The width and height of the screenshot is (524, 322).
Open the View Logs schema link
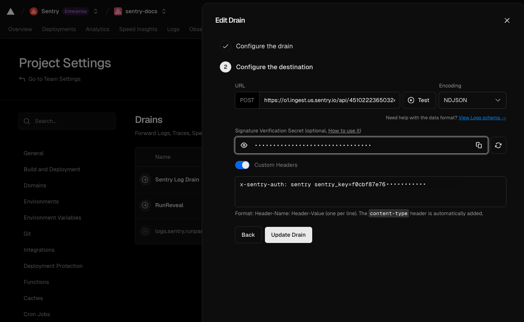(x=482, y=118)
